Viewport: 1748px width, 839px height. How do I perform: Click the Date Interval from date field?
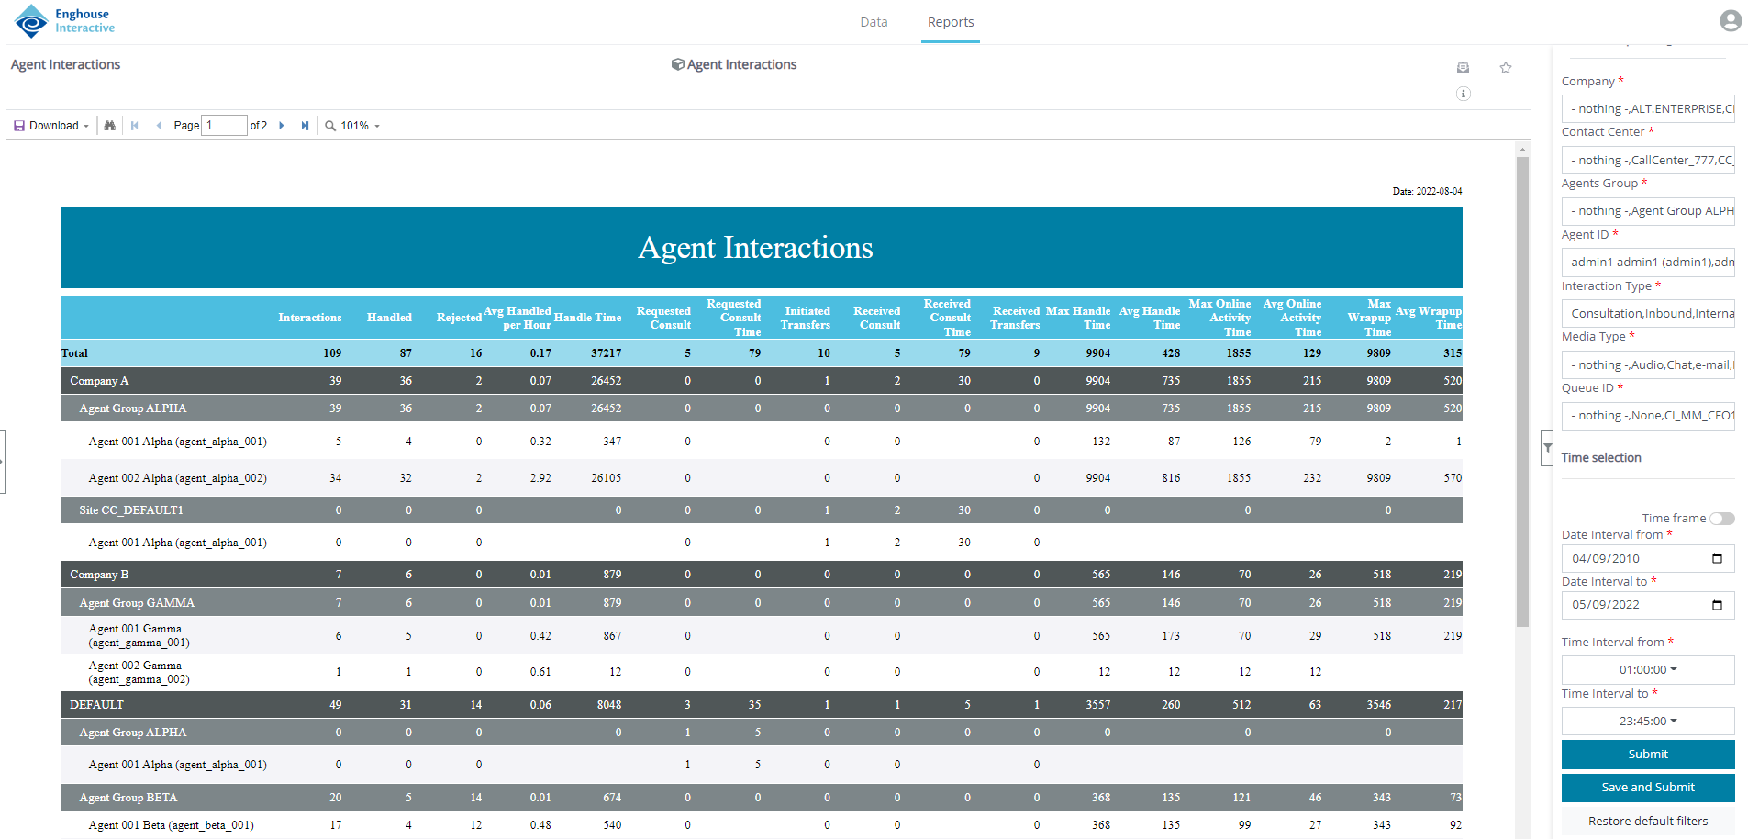point(1647,558)
